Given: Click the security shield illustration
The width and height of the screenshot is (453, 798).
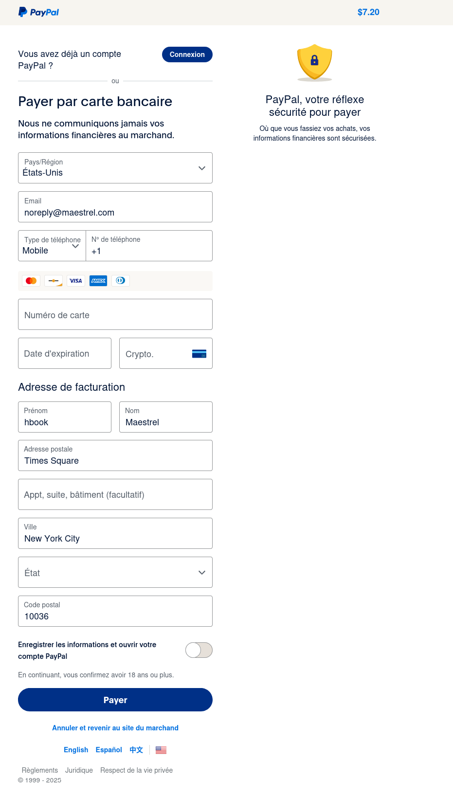Looking at the screenshot, I should pos(314,62).
